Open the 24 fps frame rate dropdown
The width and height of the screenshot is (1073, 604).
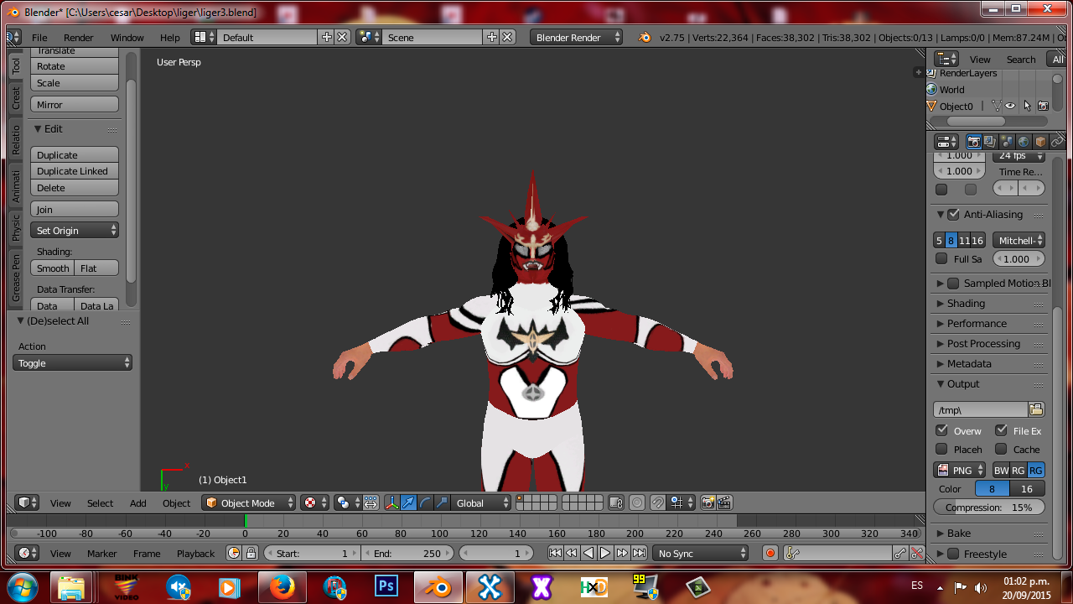(1019, 156)
